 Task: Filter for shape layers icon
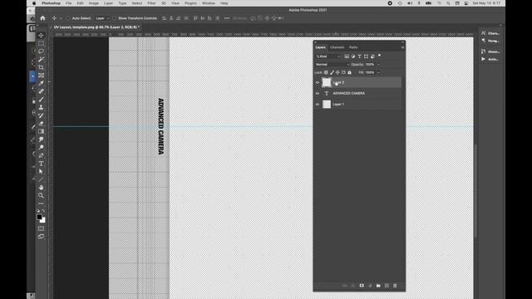(366, 56)
